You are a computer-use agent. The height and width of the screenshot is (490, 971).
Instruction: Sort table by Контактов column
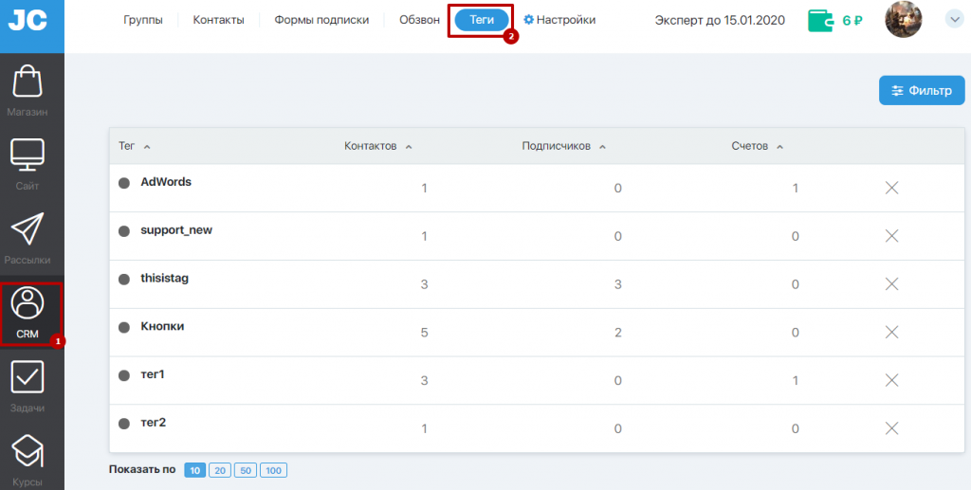click(x=377, y=146)
